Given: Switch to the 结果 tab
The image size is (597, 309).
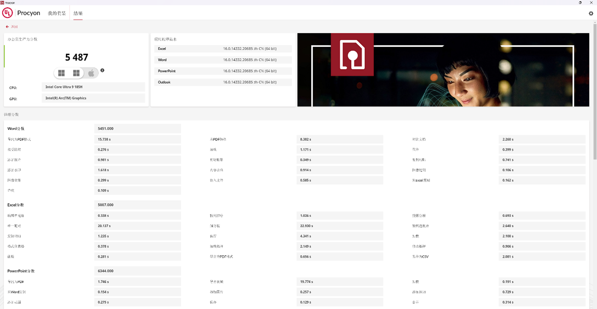Looking at the screenshot, I should [78, 13].
